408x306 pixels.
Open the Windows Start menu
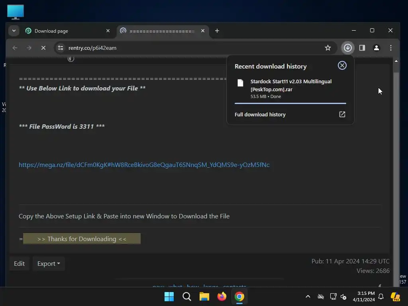169,296
